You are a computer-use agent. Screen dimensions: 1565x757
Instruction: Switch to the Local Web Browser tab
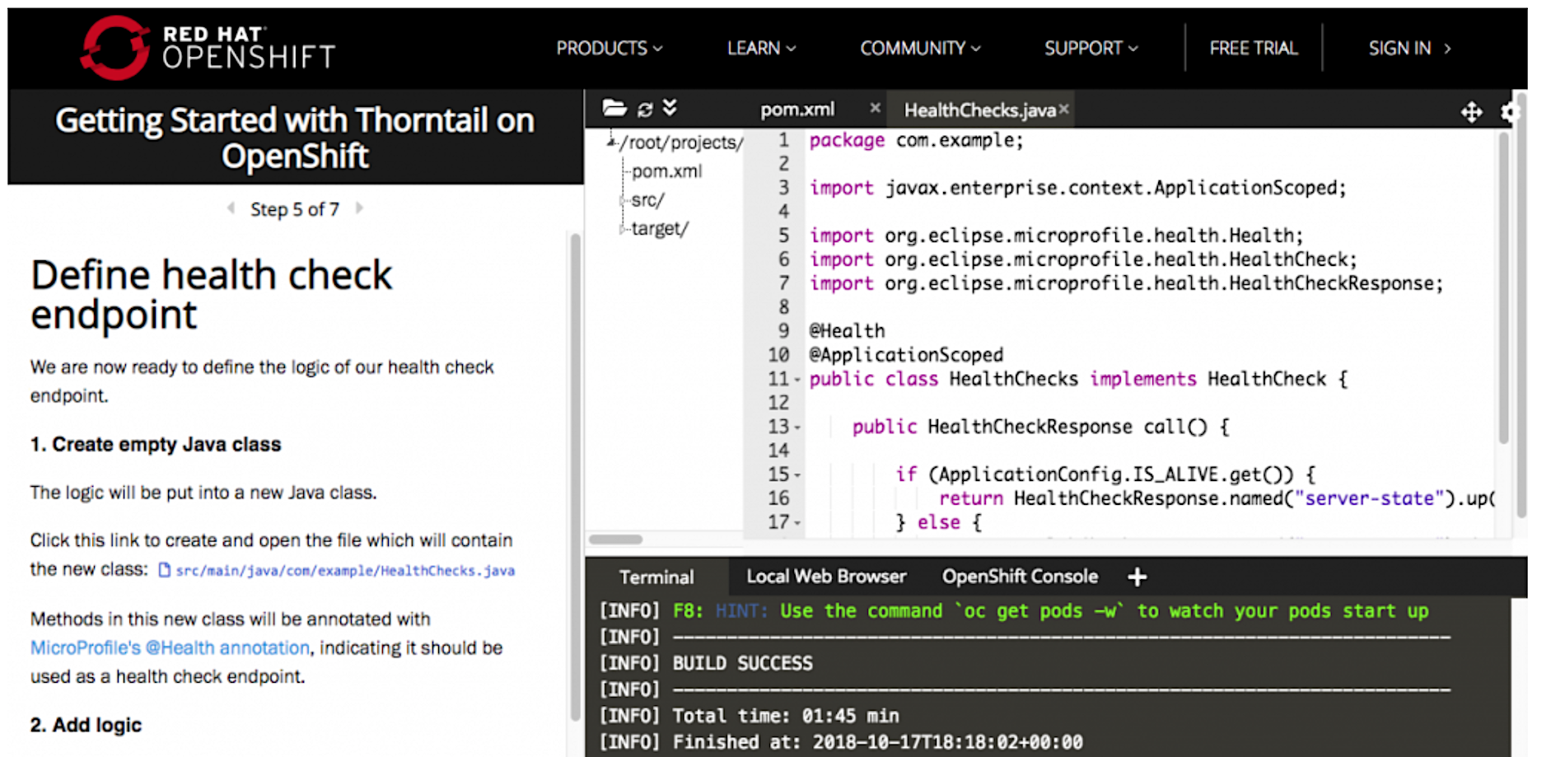click(826, 577)
